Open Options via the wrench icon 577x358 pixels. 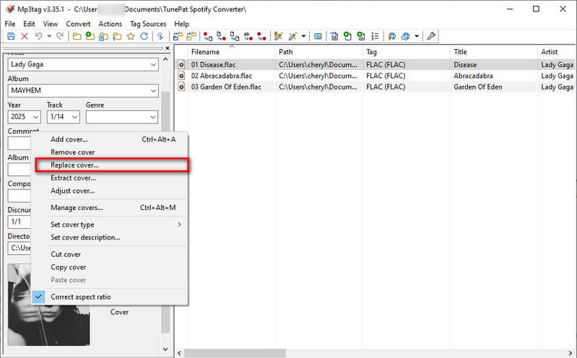tap(431, 36)
